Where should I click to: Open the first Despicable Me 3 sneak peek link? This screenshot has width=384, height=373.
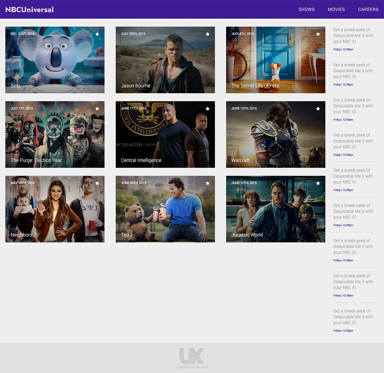click(x=353, y=36)
